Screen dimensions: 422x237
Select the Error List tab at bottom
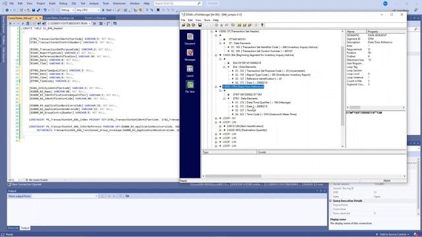pyautogui.click(x=13, y=228)
